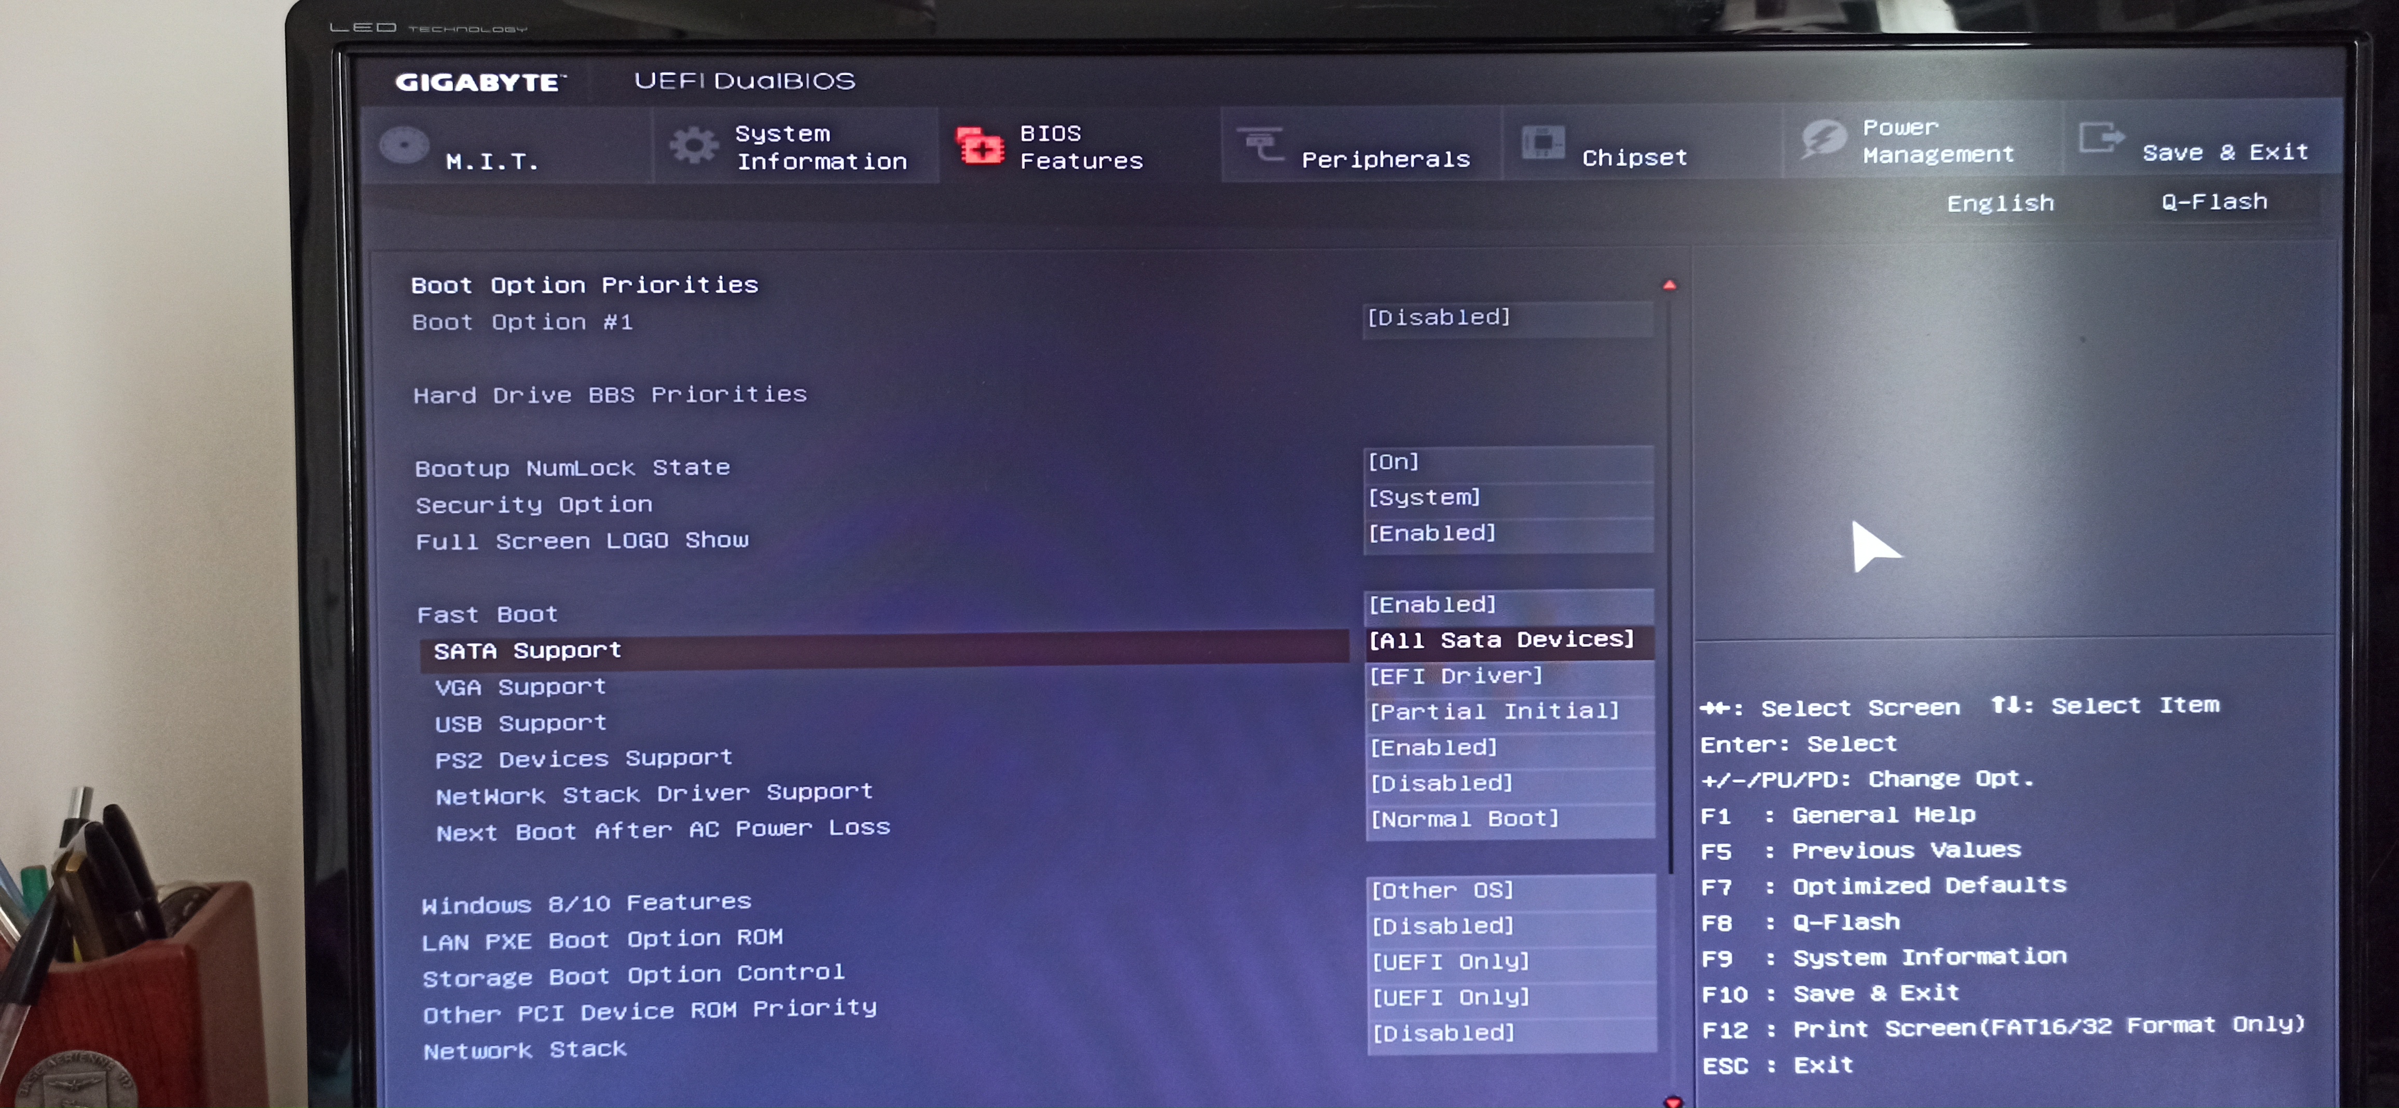Select the Fast Boot row
This screenshot has height=1108, width=2399.
pyautogui.click(x=487, y=615)
